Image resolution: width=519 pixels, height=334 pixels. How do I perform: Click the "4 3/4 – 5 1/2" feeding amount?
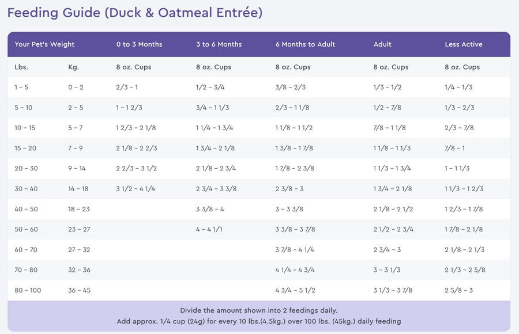pos(295,290)
